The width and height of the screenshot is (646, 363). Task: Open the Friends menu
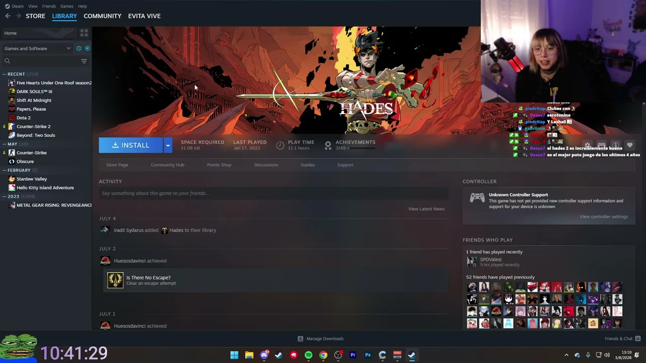tap(49, 6)
